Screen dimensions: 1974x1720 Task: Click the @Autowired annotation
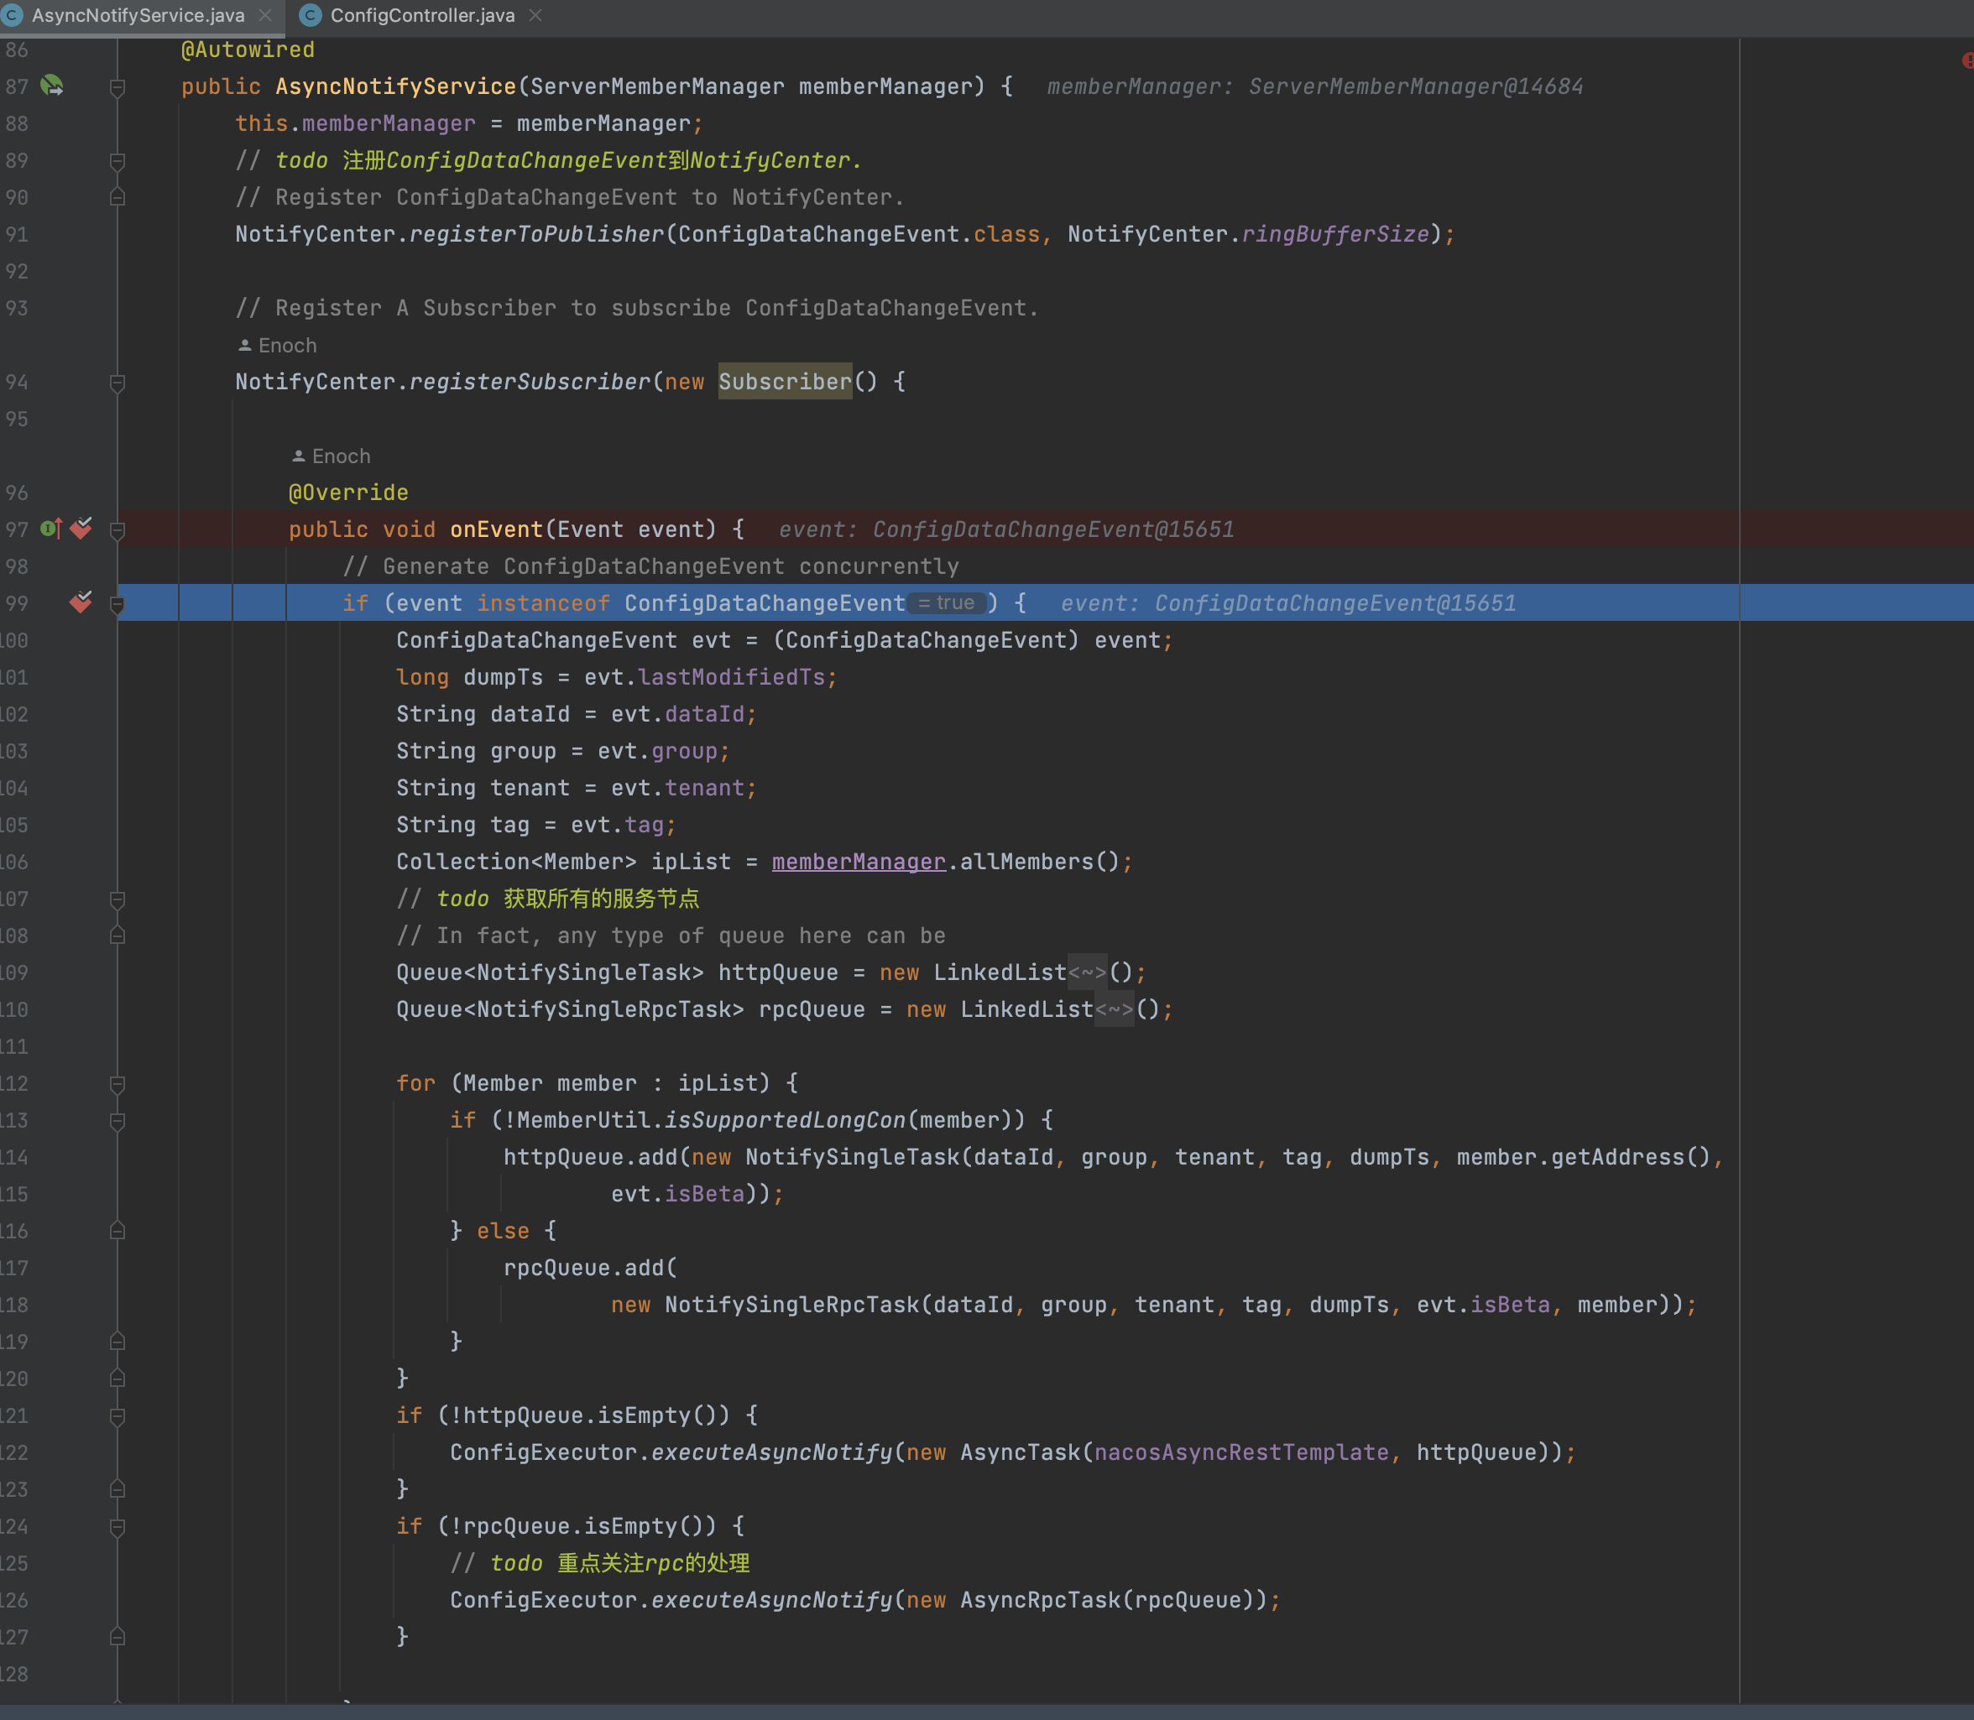click(x=248, y=50)
